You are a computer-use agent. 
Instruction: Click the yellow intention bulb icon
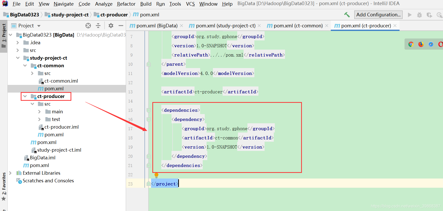[156, 175]
